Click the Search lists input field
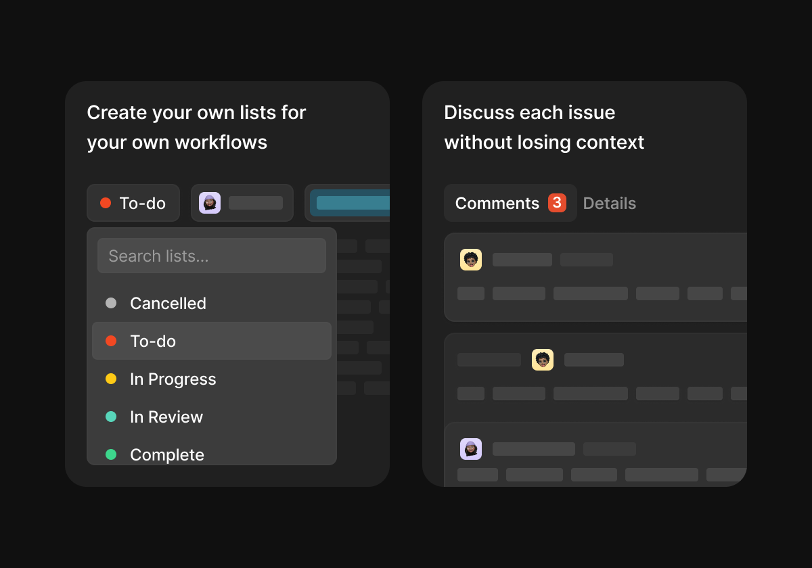The height and width of the screenshot is (568, 812). click(x=212, y=256)
